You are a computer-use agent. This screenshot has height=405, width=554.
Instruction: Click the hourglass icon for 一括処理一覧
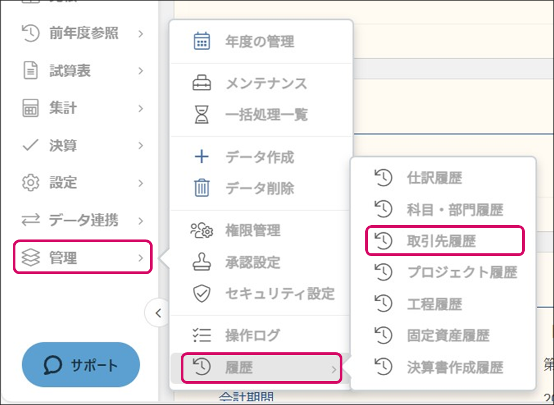202,114
